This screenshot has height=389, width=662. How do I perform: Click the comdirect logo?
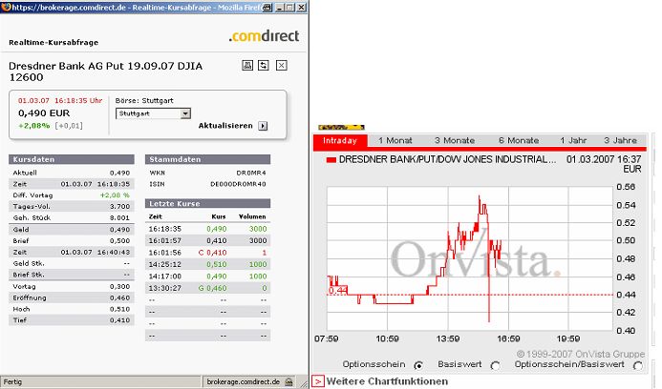[x=265, y=36]
